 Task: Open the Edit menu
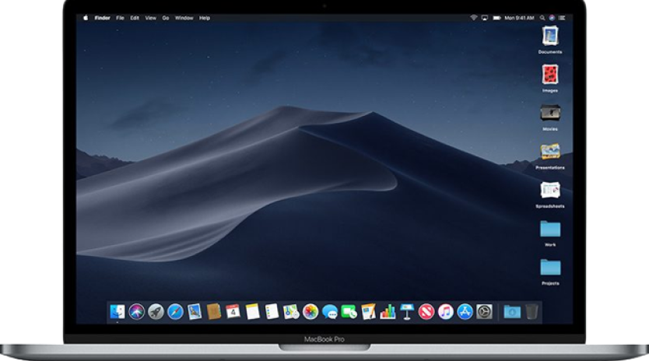coord(135,18)
